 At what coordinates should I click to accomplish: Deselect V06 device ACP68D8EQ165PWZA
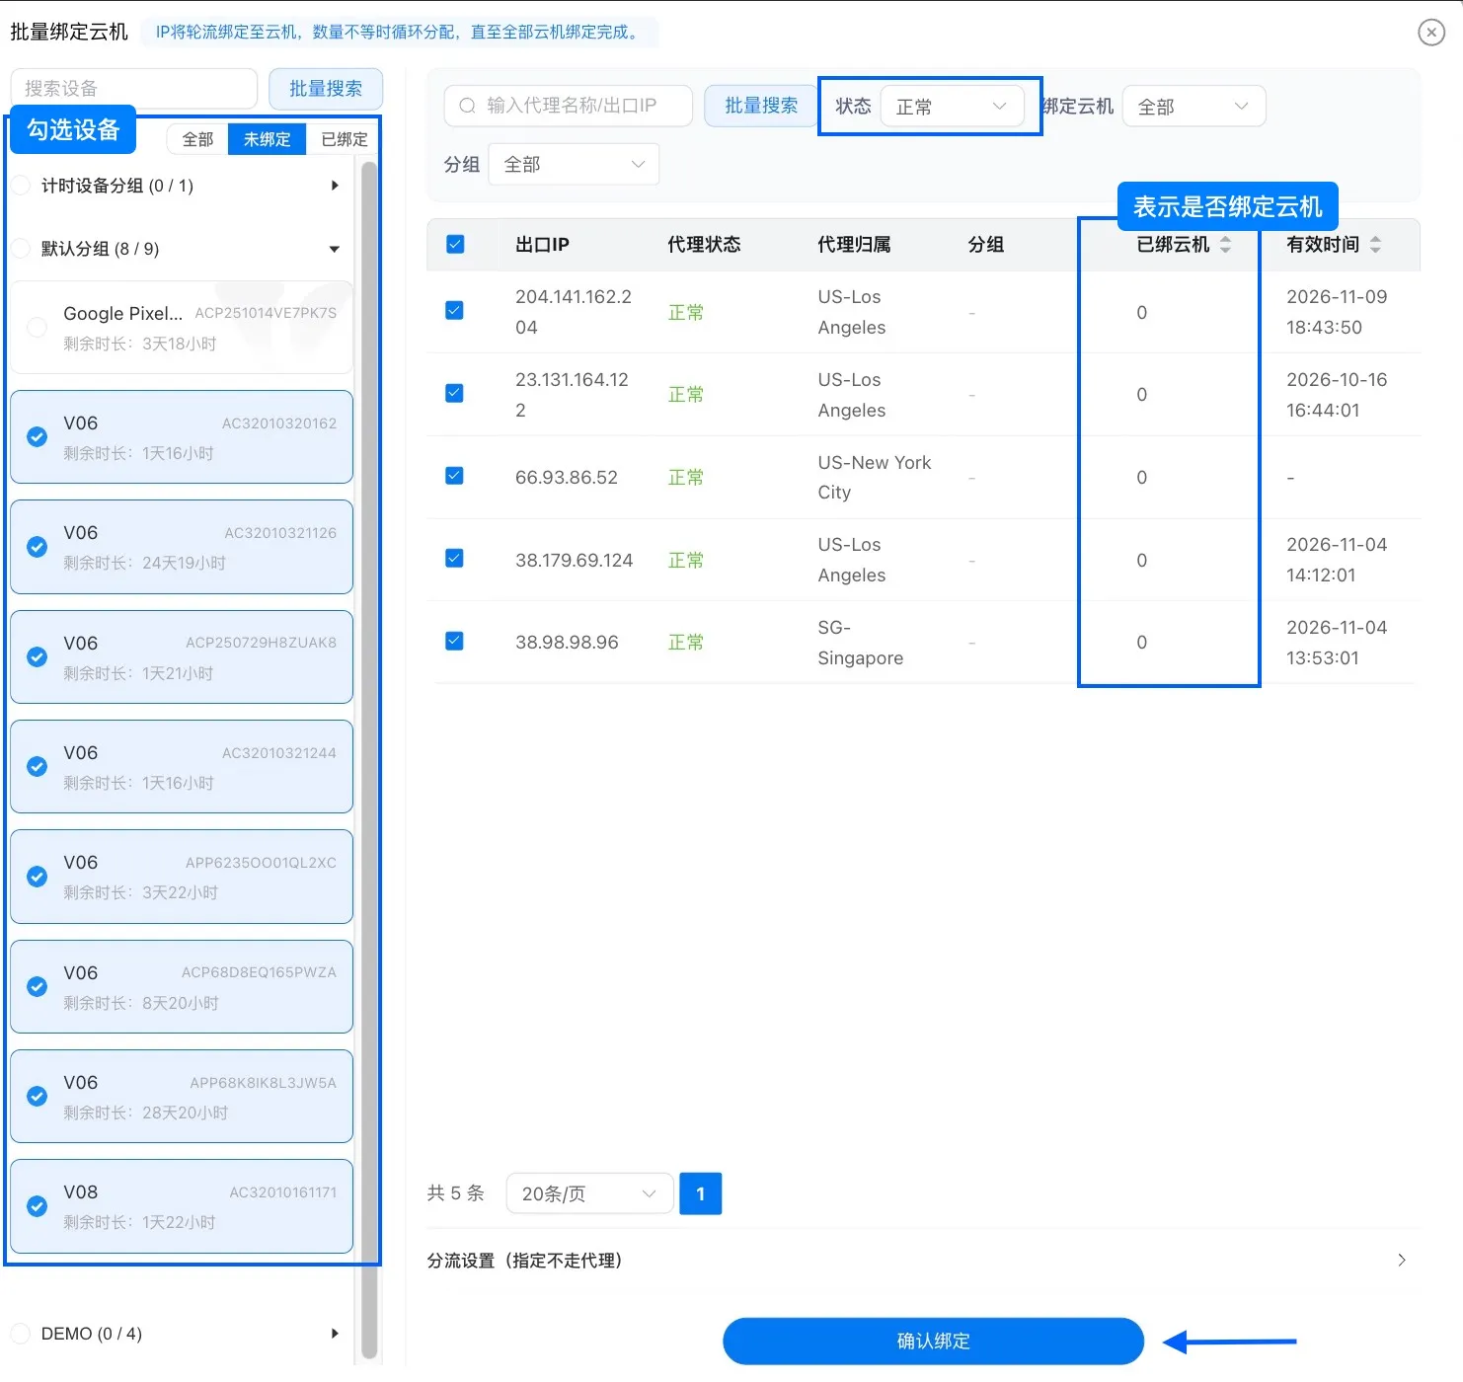coord(38,987)
